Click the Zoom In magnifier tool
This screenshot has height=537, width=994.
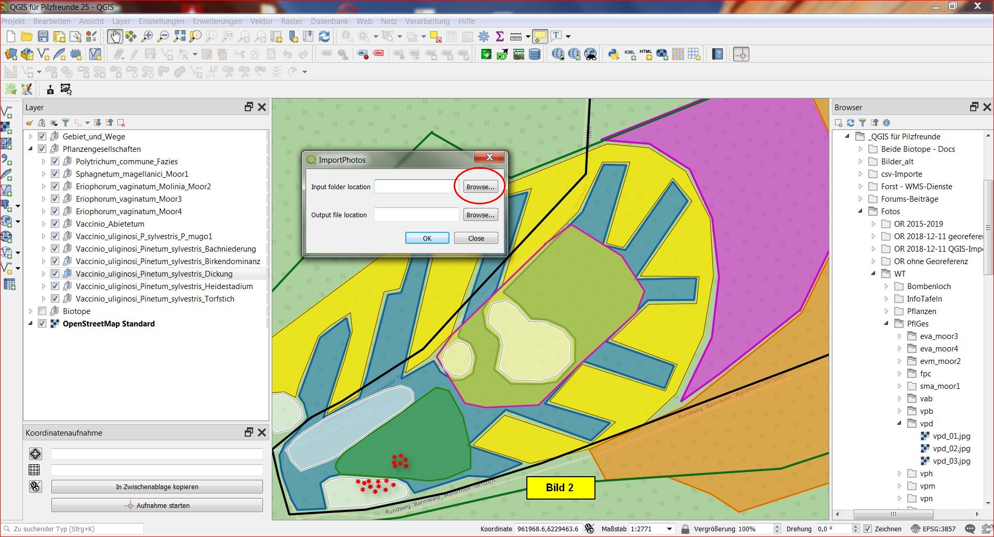point(147,36)
